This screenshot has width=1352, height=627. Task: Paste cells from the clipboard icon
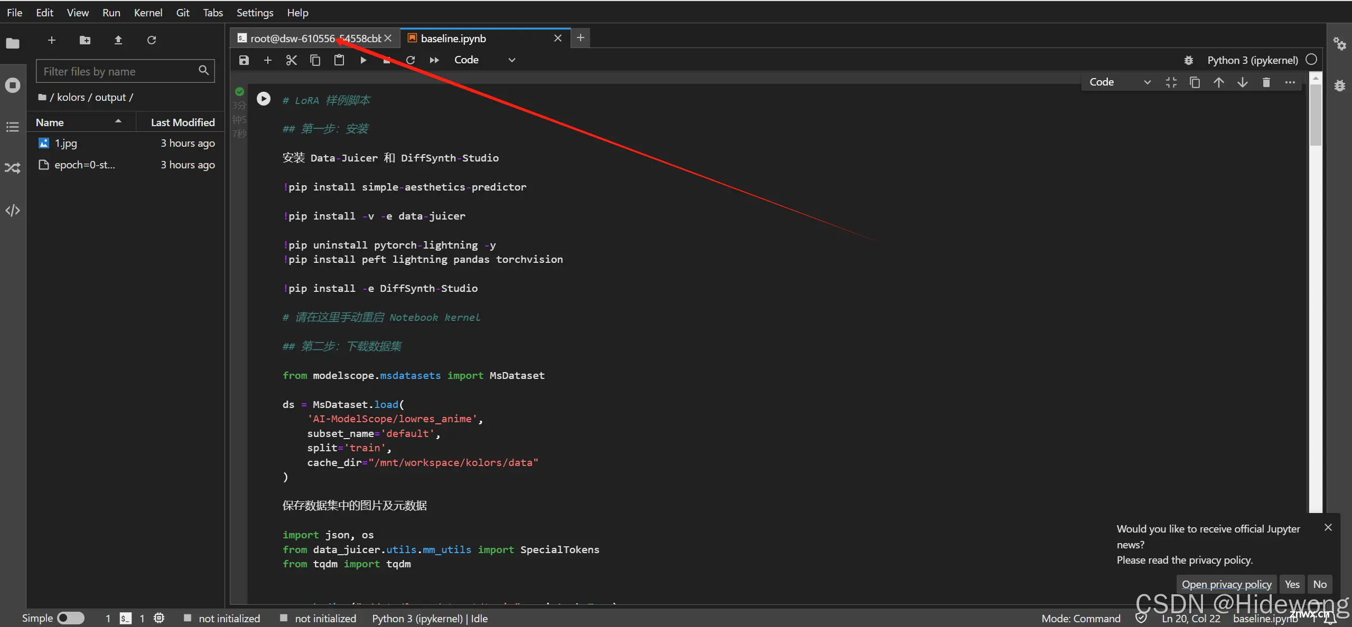339,60
